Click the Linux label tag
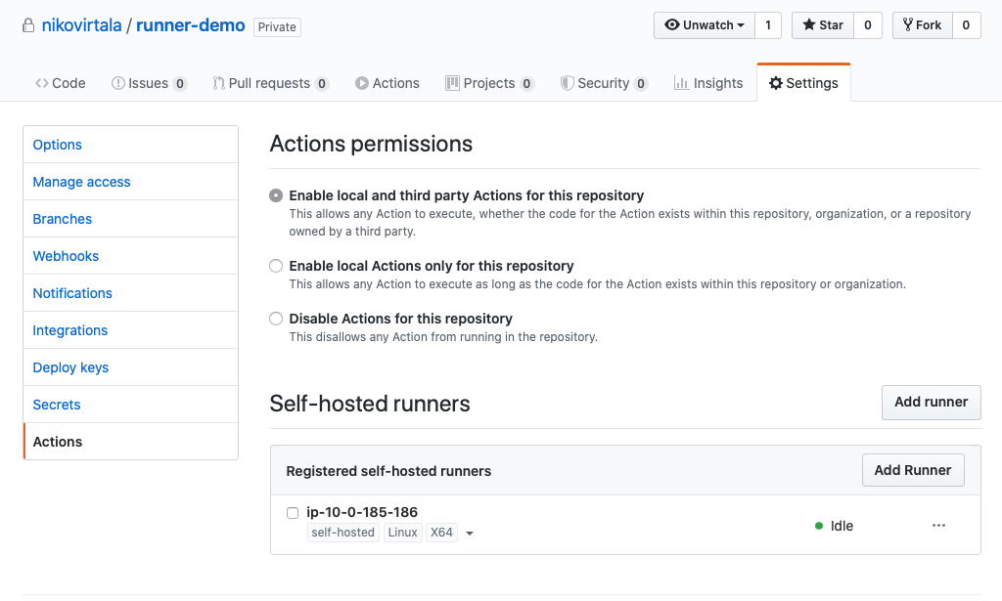The width and height of the screenshot is (1002, 601). [402, 532]
